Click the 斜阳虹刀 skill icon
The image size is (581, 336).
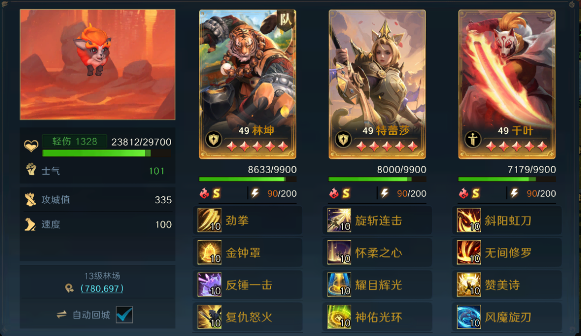[469, 220]
